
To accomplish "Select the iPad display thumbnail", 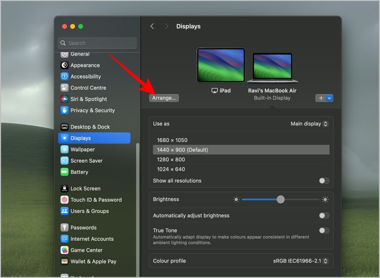I will [x=221, y=65].
